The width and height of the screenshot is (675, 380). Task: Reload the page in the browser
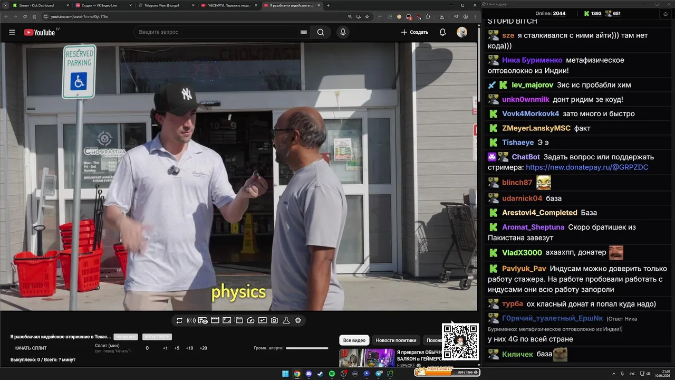[x=25, y=16]
